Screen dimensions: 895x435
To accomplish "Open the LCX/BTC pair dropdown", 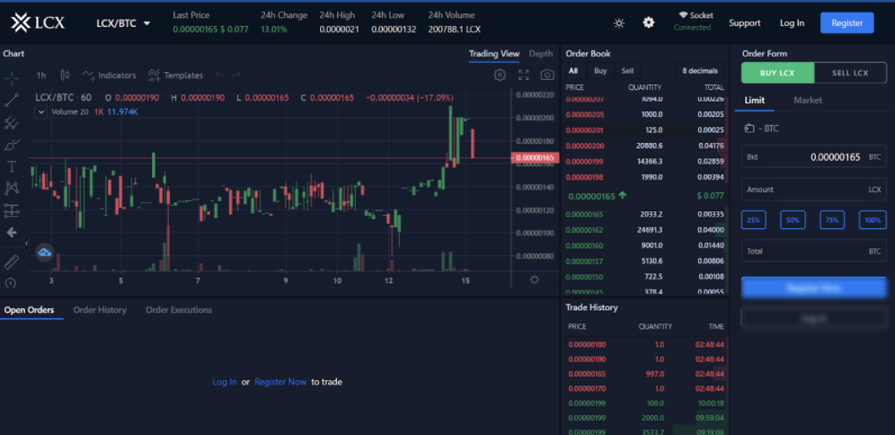I will pos(123,22).
